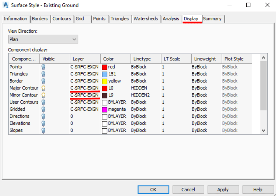This screenshot has height=196, width=276.
Task: Toggle visibility bulb for Border component
Action: pyautogui.click(x=43, y=81)
